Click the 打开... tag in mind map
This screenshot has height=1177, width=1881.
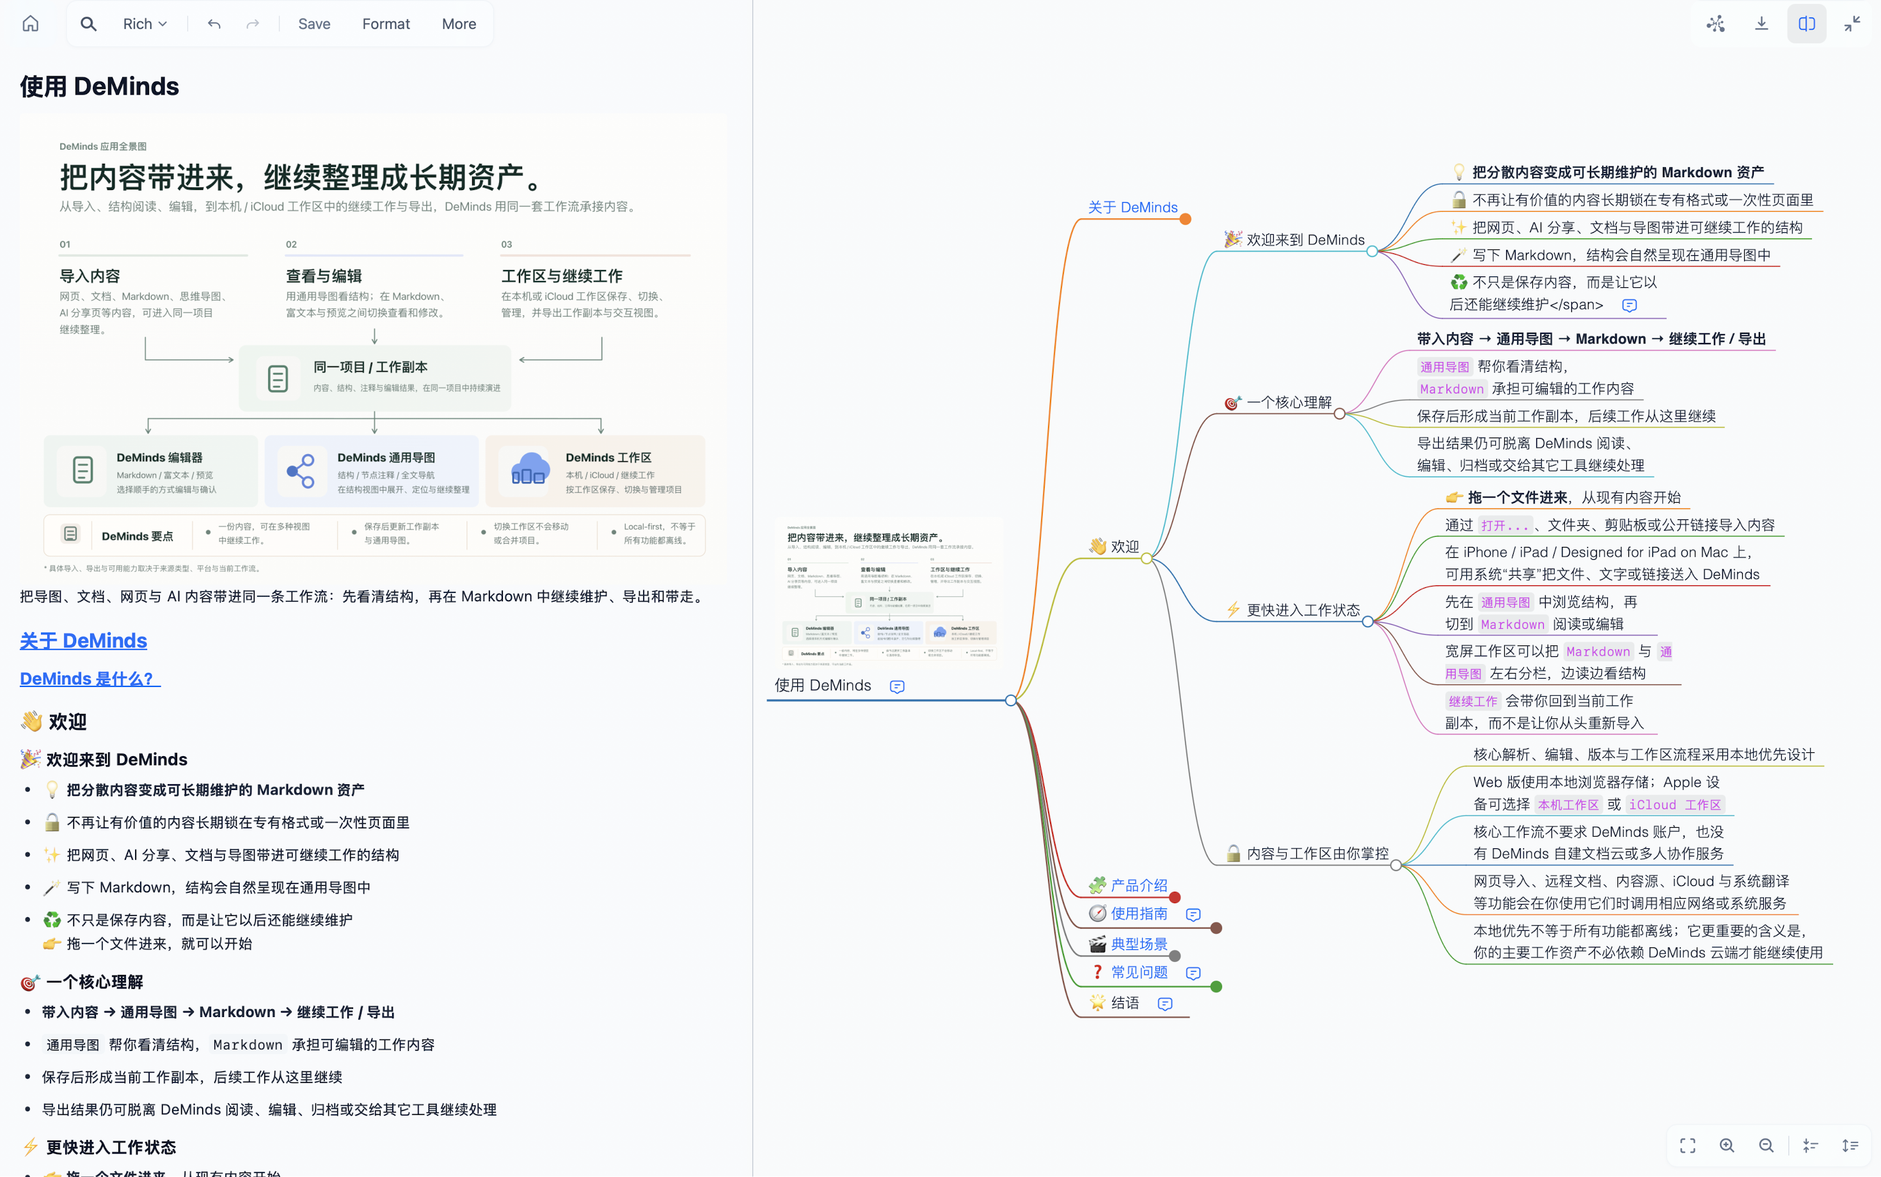[x=1505, y=525]
